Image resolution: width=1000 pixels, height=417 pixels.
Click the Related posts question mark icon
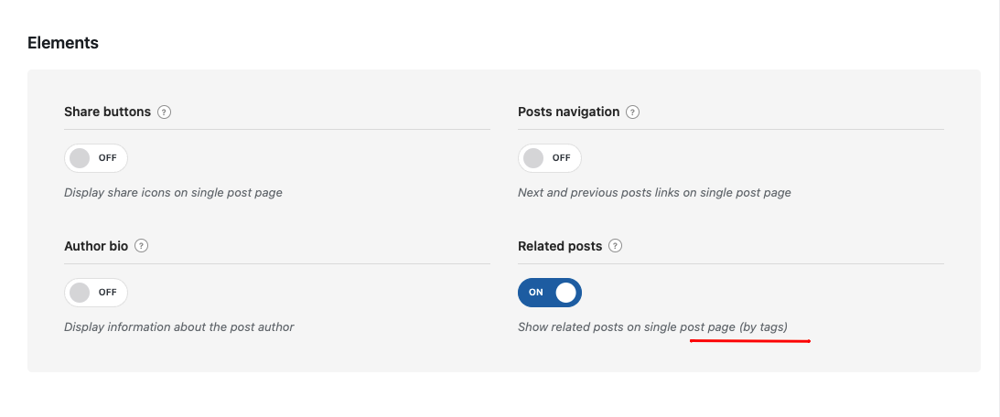click(x=616, y=245)
